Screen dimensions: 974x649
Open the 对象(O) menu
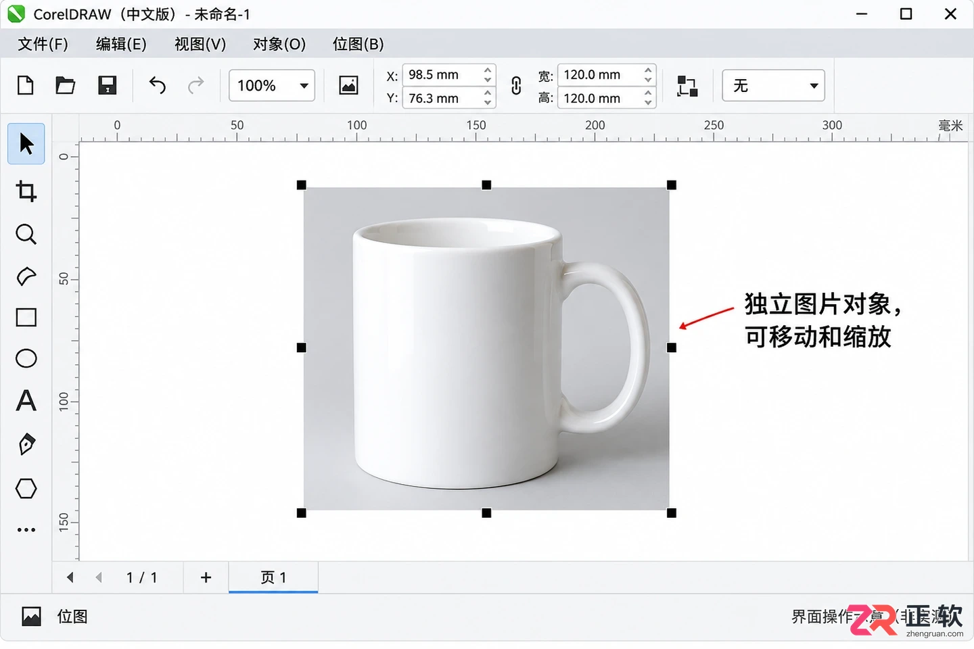(279, 44)
